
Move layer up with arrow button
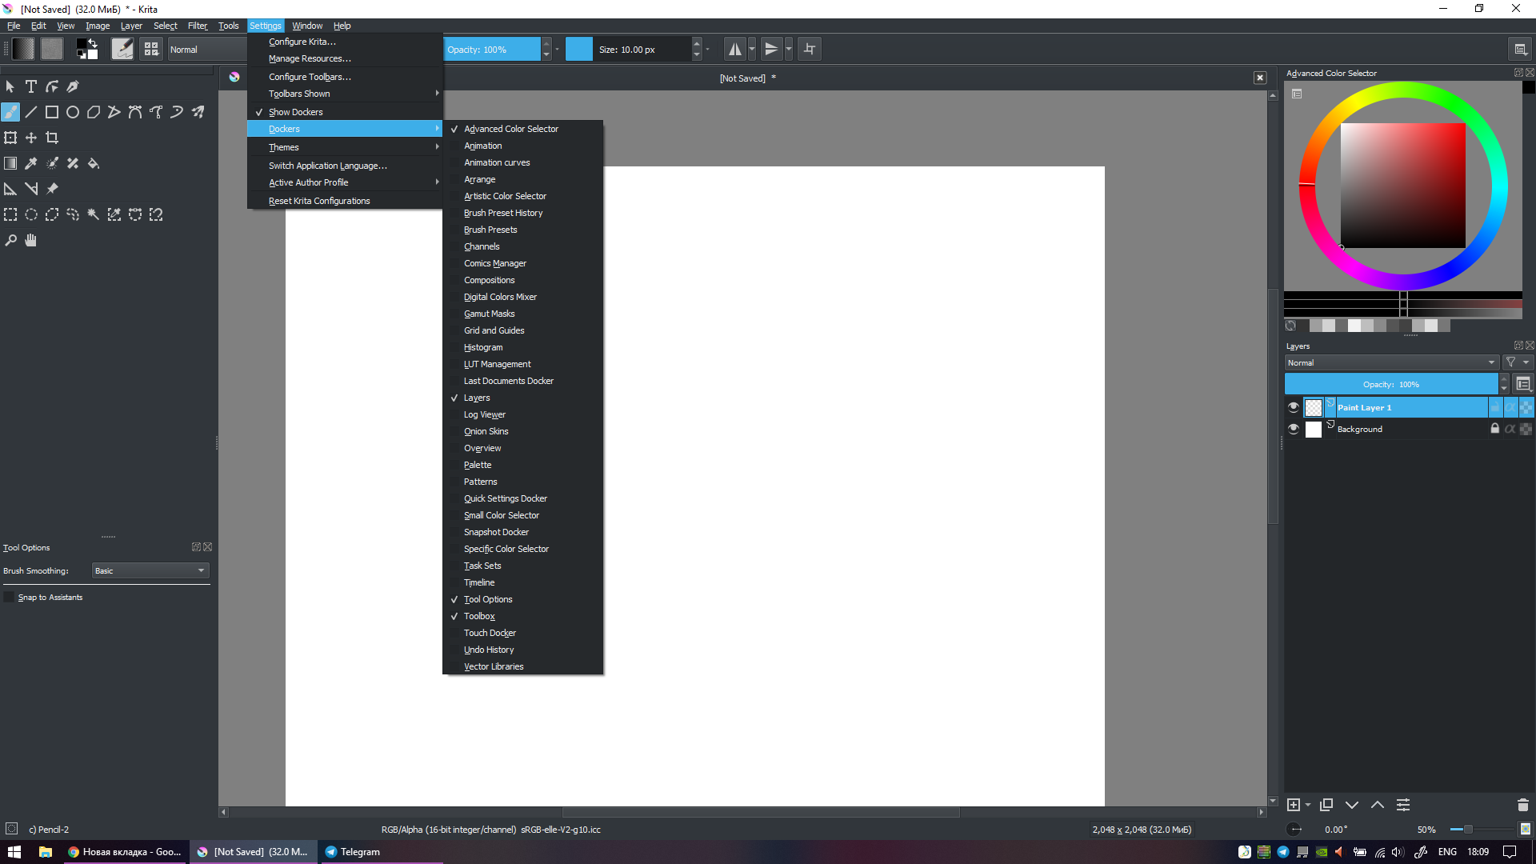pyautogui.click(x=1378, y=805)
